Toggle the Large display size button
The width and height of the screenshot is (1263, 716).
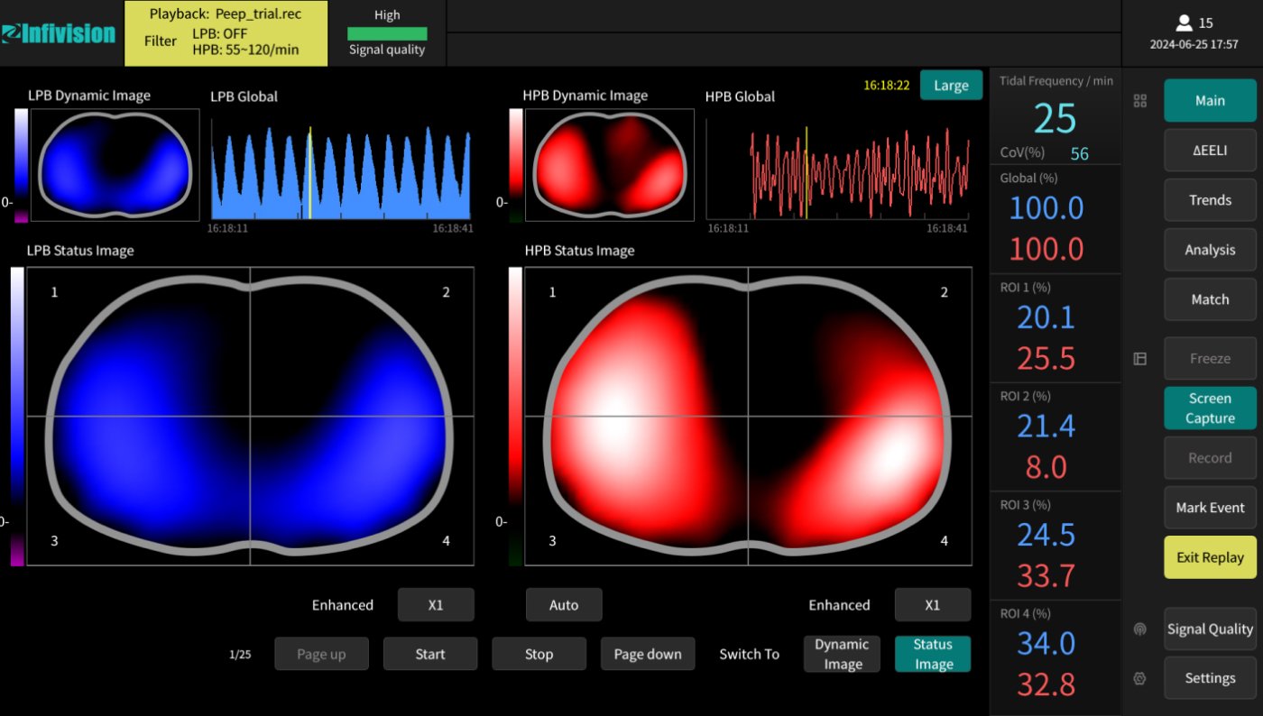pyautogui.click(x=951, y=86)
